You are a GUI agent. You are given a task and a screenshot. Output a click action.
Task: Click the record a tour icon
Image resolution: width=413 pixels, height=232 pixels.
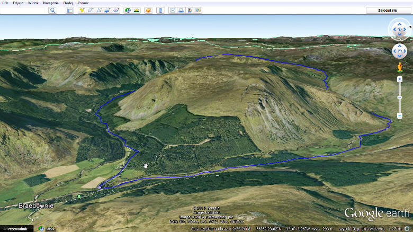[x=116, y=10]
